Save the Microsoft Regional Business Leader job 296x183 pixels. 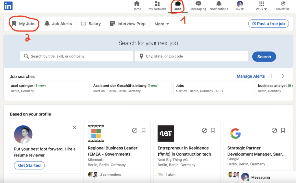click(x=144, y=130)
